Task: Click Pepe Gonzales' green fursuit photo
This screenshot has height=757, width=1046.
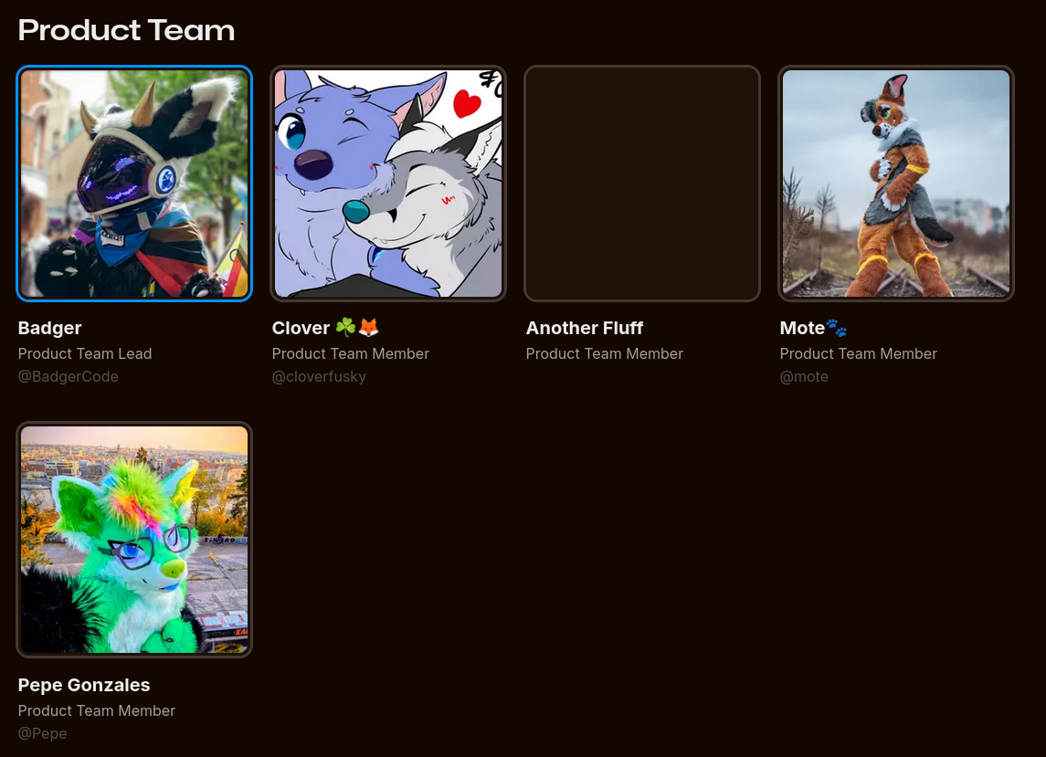Action: point(134,540)
